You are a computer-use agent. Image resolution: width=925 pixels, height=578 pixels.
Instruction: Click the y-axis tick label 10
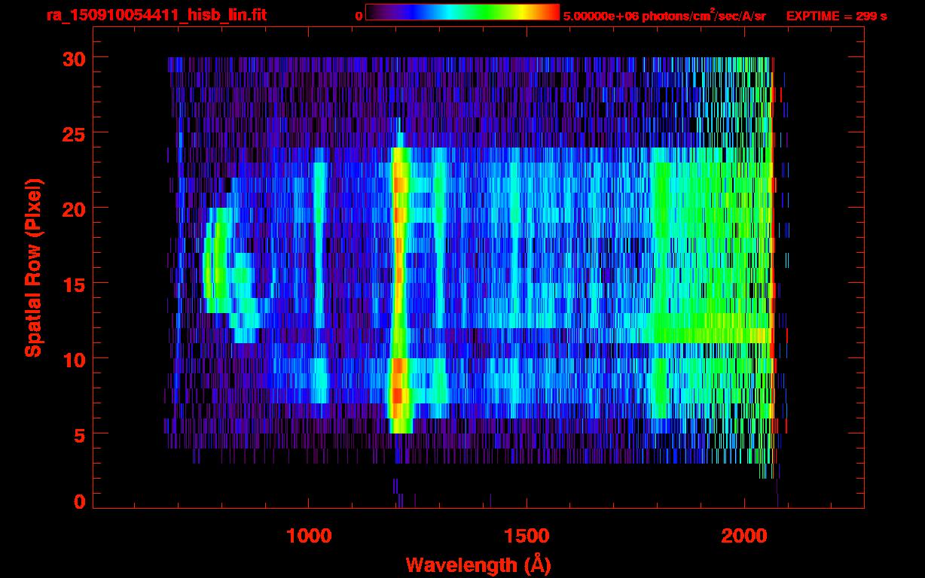click(74, 359)
